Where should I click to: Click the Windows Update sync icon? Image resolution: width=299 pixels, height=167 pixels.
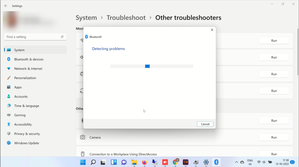9,143
